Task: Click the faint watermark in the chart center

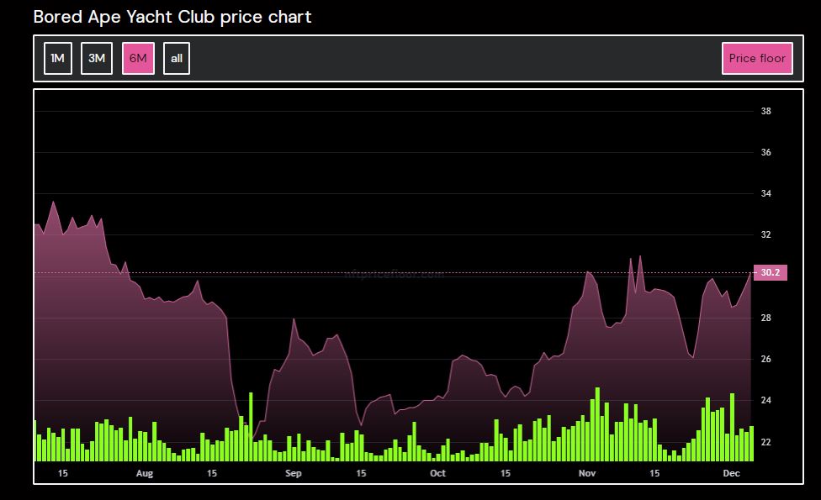Action: click(394, 274)
